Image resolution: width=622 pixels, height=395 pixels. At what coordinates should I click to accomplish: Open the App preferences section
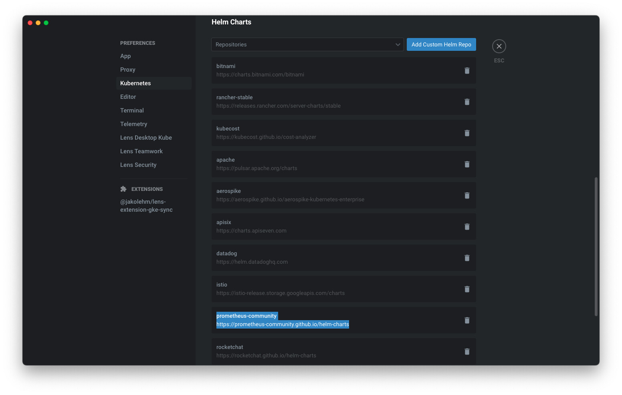point(125,56)
